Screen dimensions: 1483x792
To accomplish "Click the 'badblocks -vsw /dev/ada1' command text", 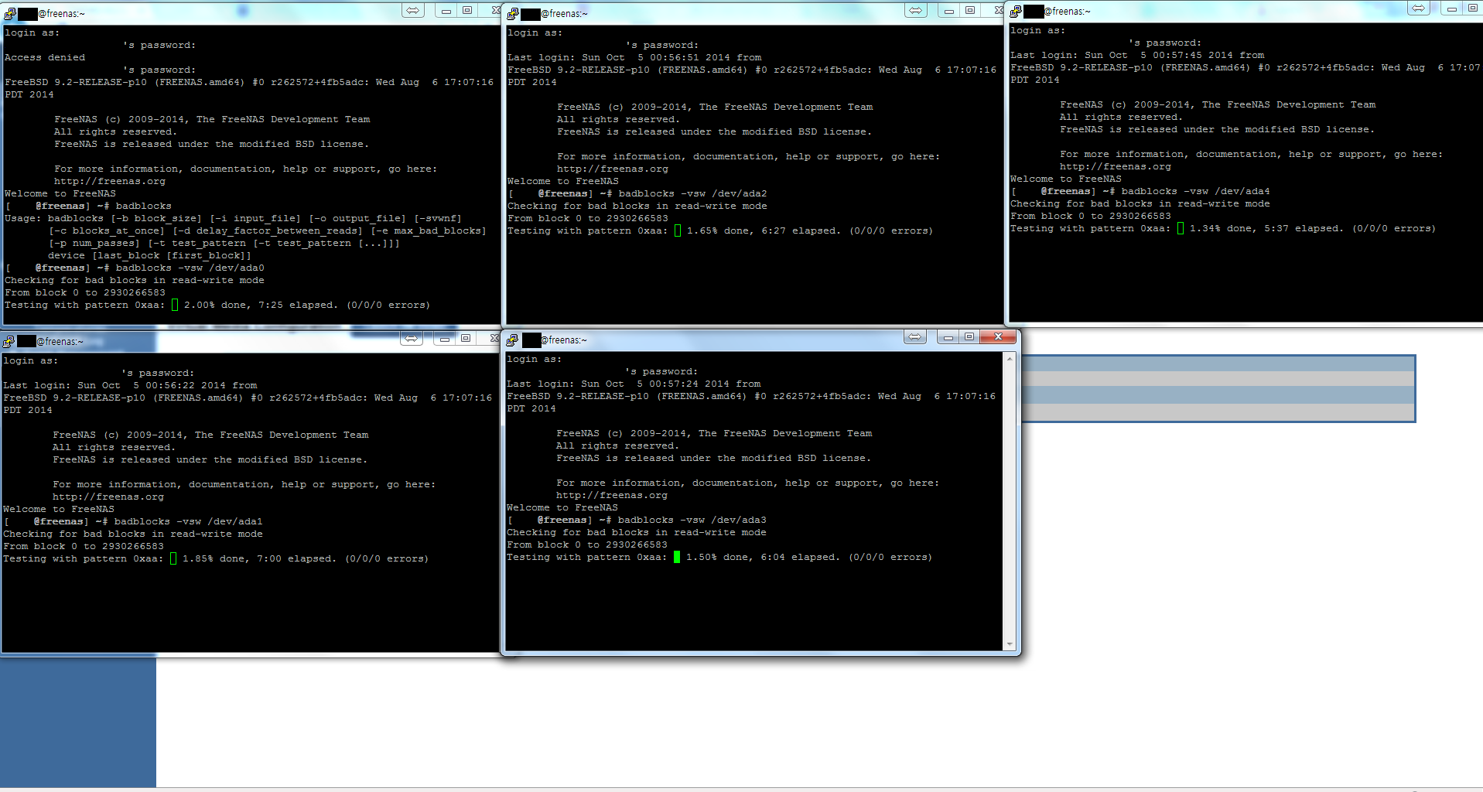I will [189, 522].
